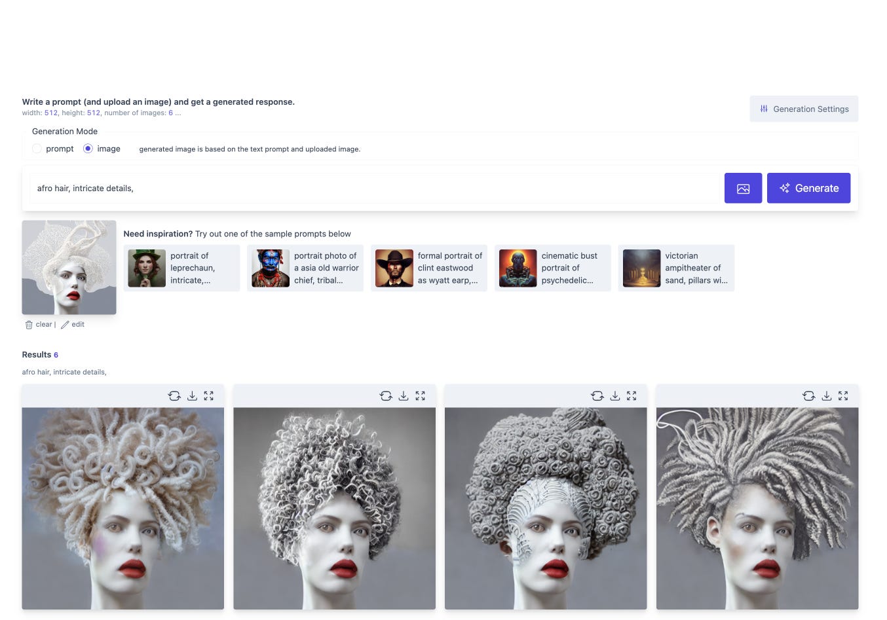
Task: Select the image generation mode
Action: pos(88,149)
